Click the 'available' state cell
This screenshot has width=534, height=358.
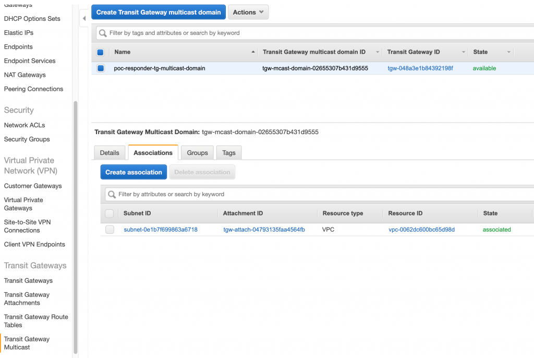click(484, 68)
